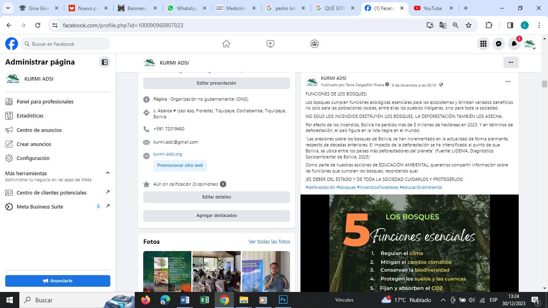Open a new browser tab

coord(465,8)
